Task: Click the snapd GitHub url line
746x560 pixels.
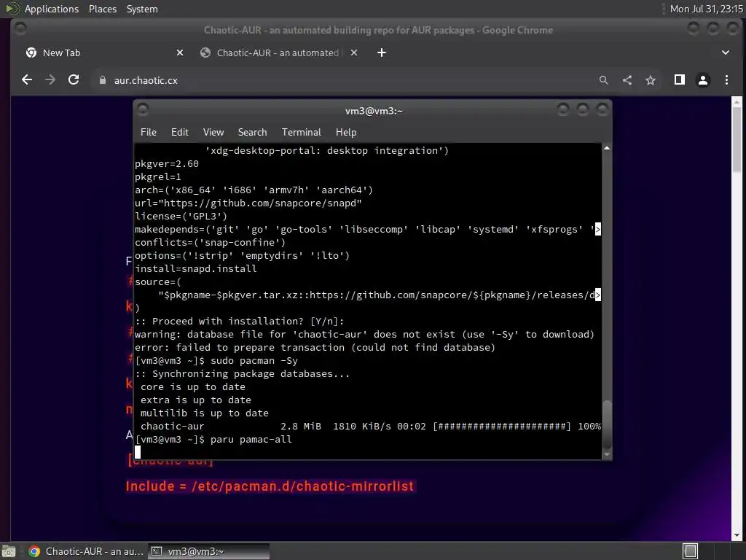Action: point(248,203)
